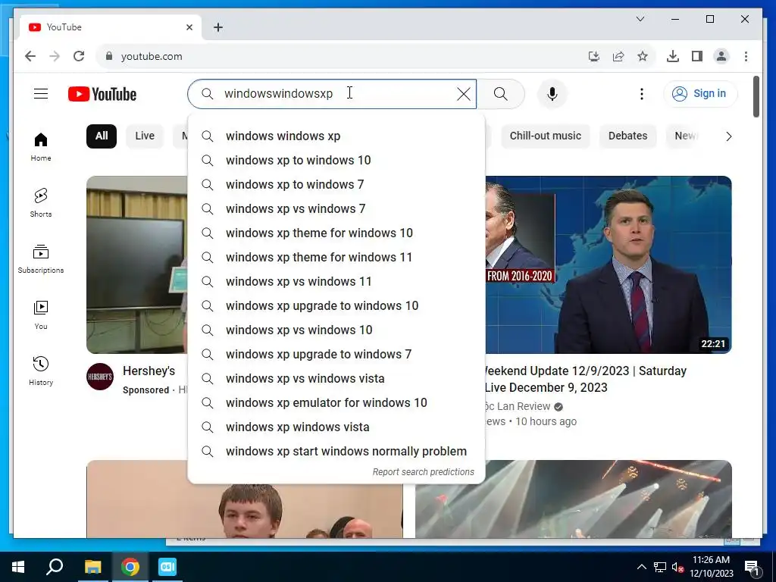This screenshot has width=776, height=582.
Task: Go back with the browser back arrow
Action: tap(30, 56)
